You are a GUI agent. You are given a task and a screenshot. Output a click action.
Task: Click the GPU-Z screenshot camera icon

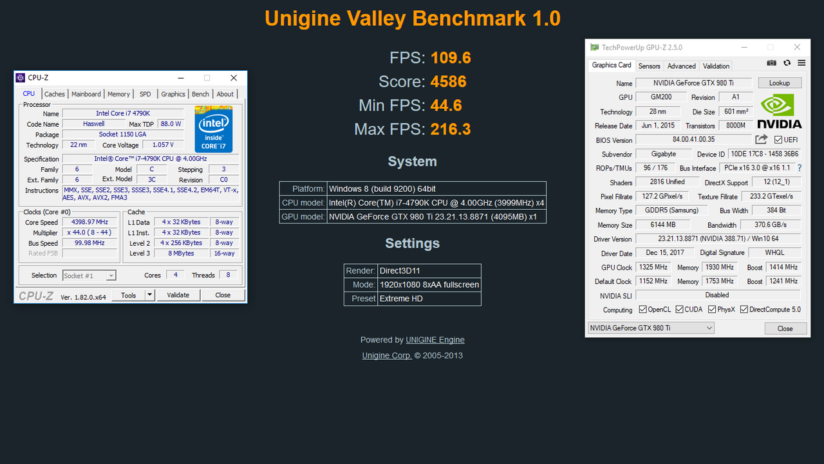coord(771,63)
